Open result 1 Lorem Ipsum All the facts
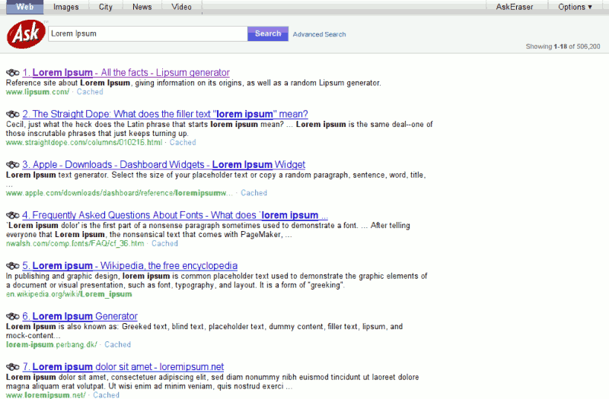This screenshot has width=609, height=399. pyautogui.click(x=126, y=72)
